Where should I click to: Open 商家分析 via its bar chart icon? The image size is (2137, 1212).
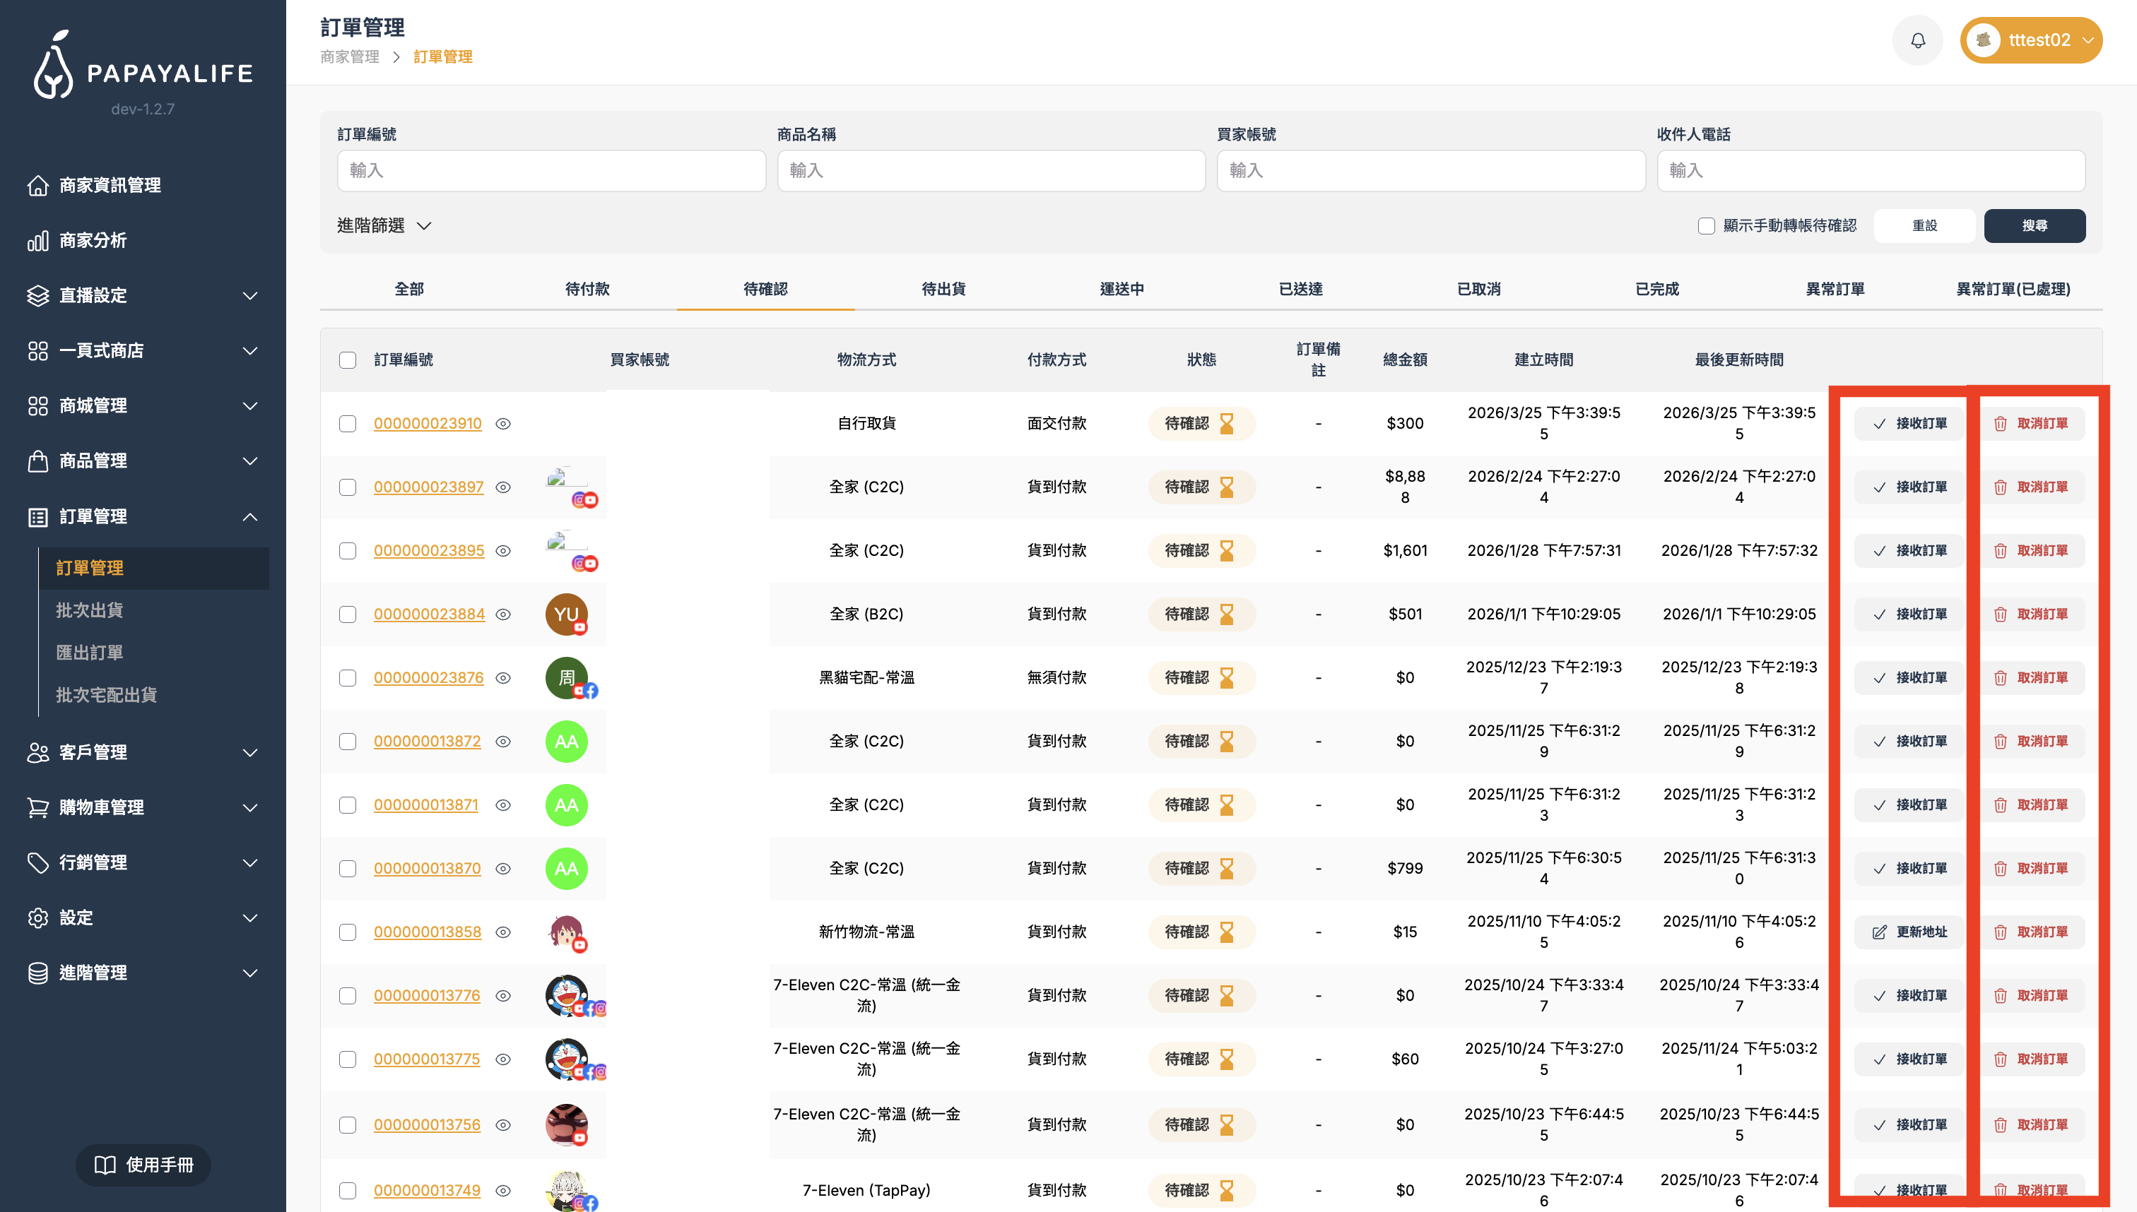pyautogui.click(x=37, y=241)
